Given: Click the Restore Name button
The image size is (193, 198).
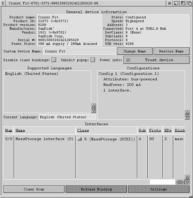Looking at the screenshot, I should pyautogui.click(x=171, y=51).
